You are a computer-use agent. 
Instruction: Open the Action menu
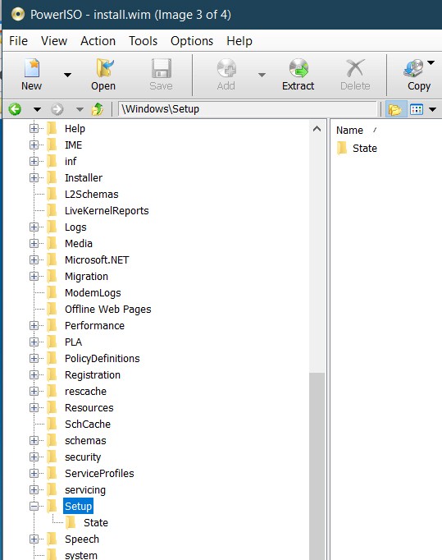98,41
